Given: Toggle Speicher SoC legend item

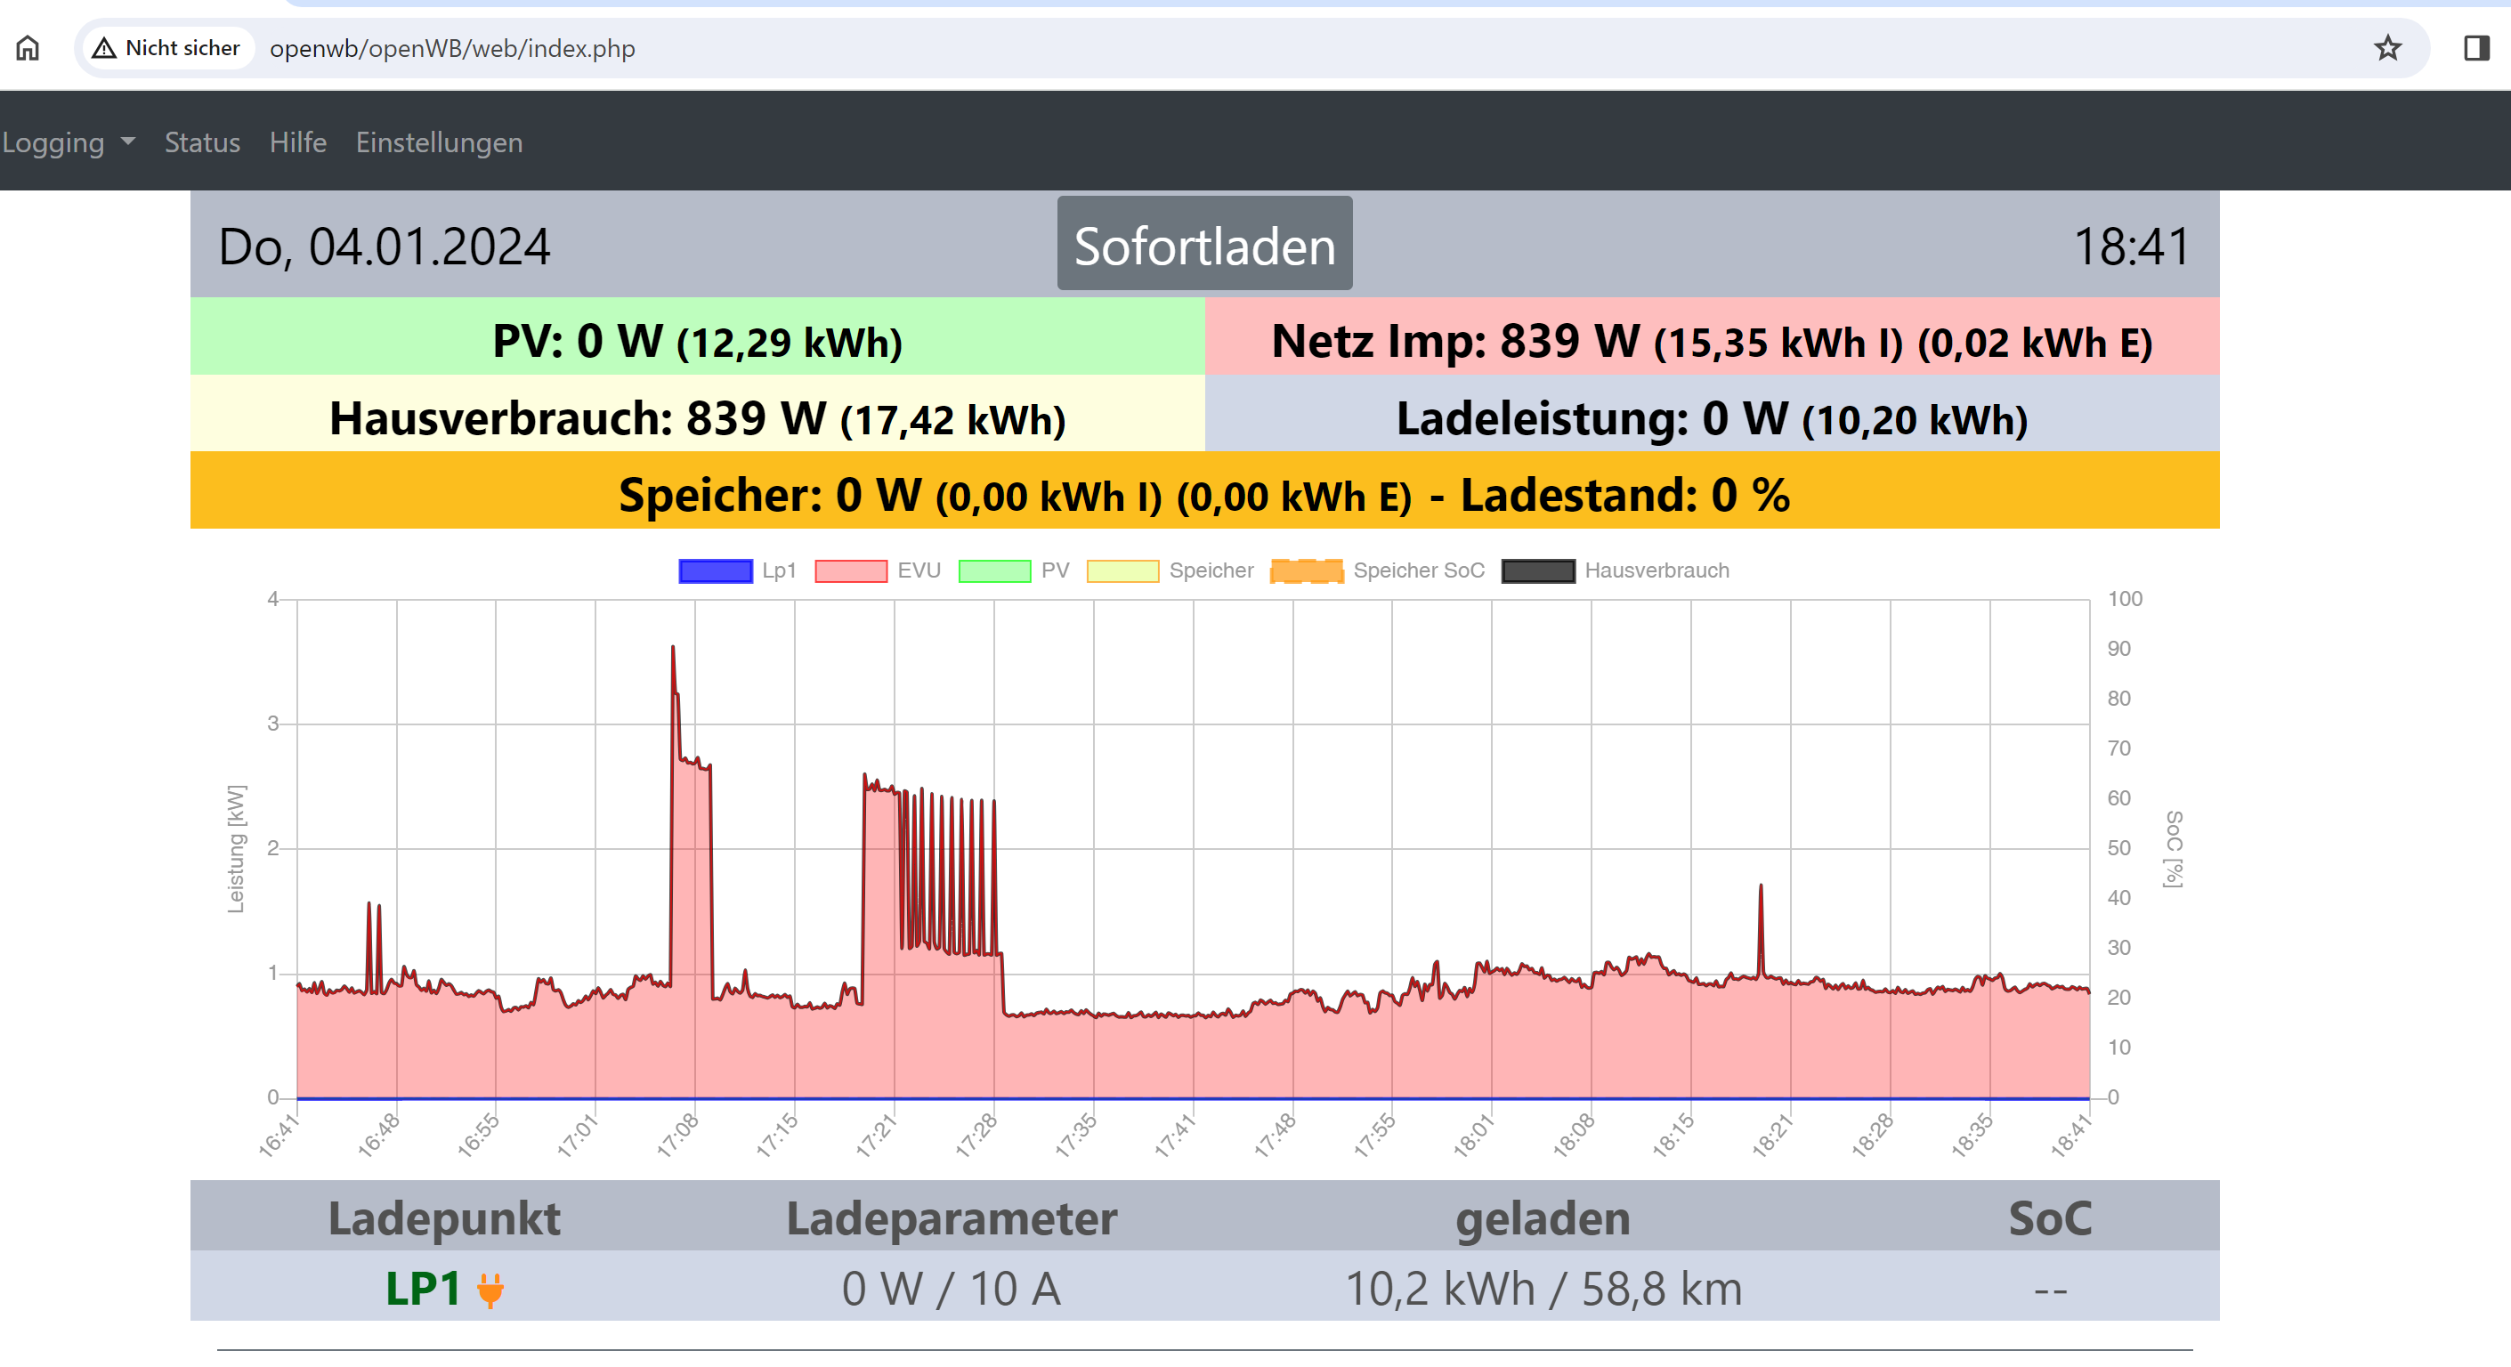Looking at the screenshot, I should point(1417,571).
